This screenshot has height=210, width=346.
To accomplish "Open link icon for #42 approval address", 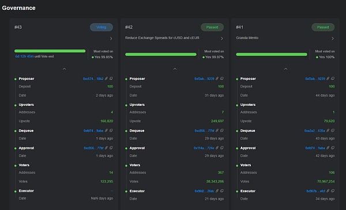I will click(217, 148).
